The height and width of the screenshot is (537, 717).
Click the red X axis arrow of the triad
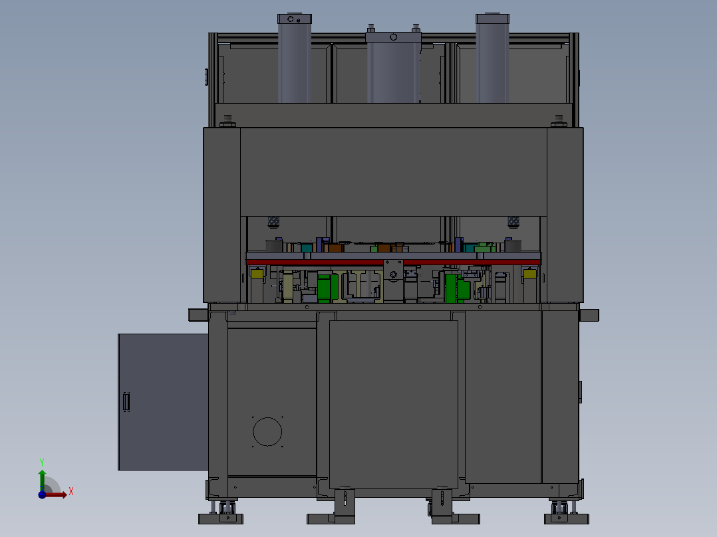click(x=57, y=495)
